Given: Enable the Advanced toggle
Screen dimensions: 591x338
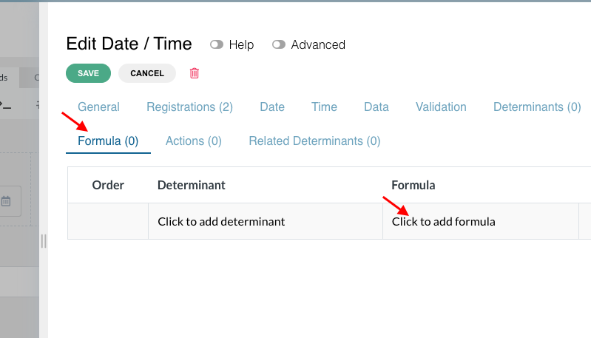Looking at the screenshot, I should (279, 44).
